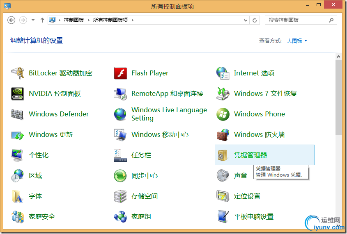Viewport: 347px width, 234px height.
Task: Open the 存储空间 drives icon
Action: (x=120, y=196)
